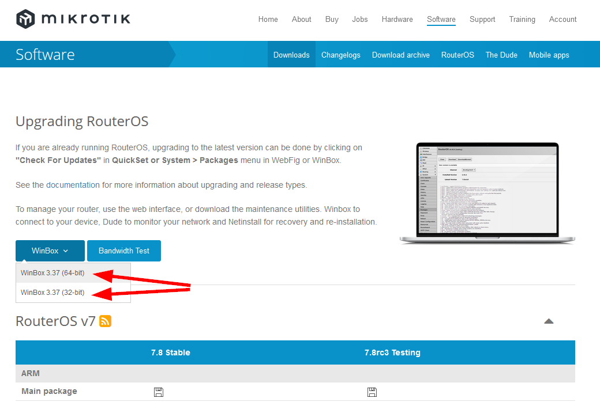Click the Upgrading RouterOS heading
The width and height of the screenshot is (600, 402).
point(82,122)
